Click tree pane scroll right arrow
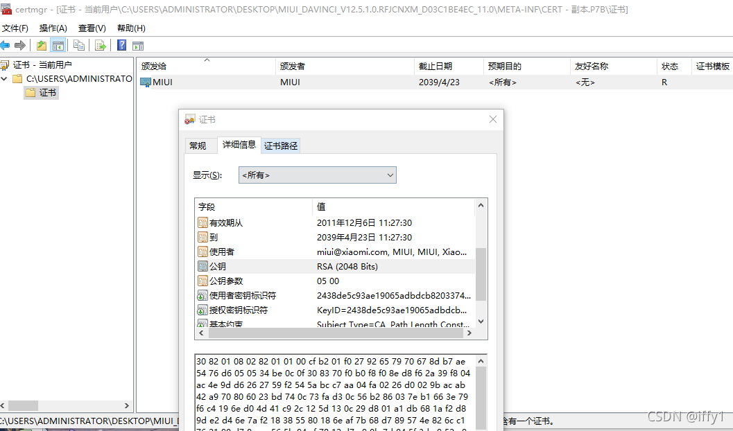Screen dimensions: 733x431 click(x=127, y=406)
